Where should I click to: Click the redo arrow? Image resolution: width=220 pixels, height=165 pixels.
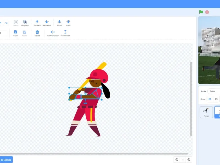6,23
